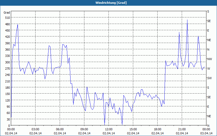Select the W compass label
The image size is (217, 136).
coord(209,69)
